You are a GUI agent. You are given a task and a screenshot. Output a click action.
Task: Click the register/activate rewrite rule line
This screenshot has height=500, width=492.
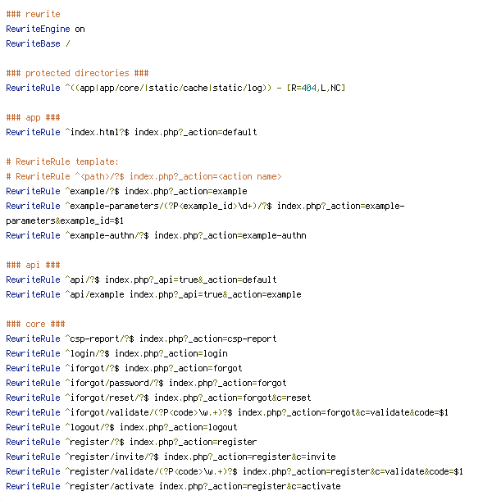(x=173, y=486)
